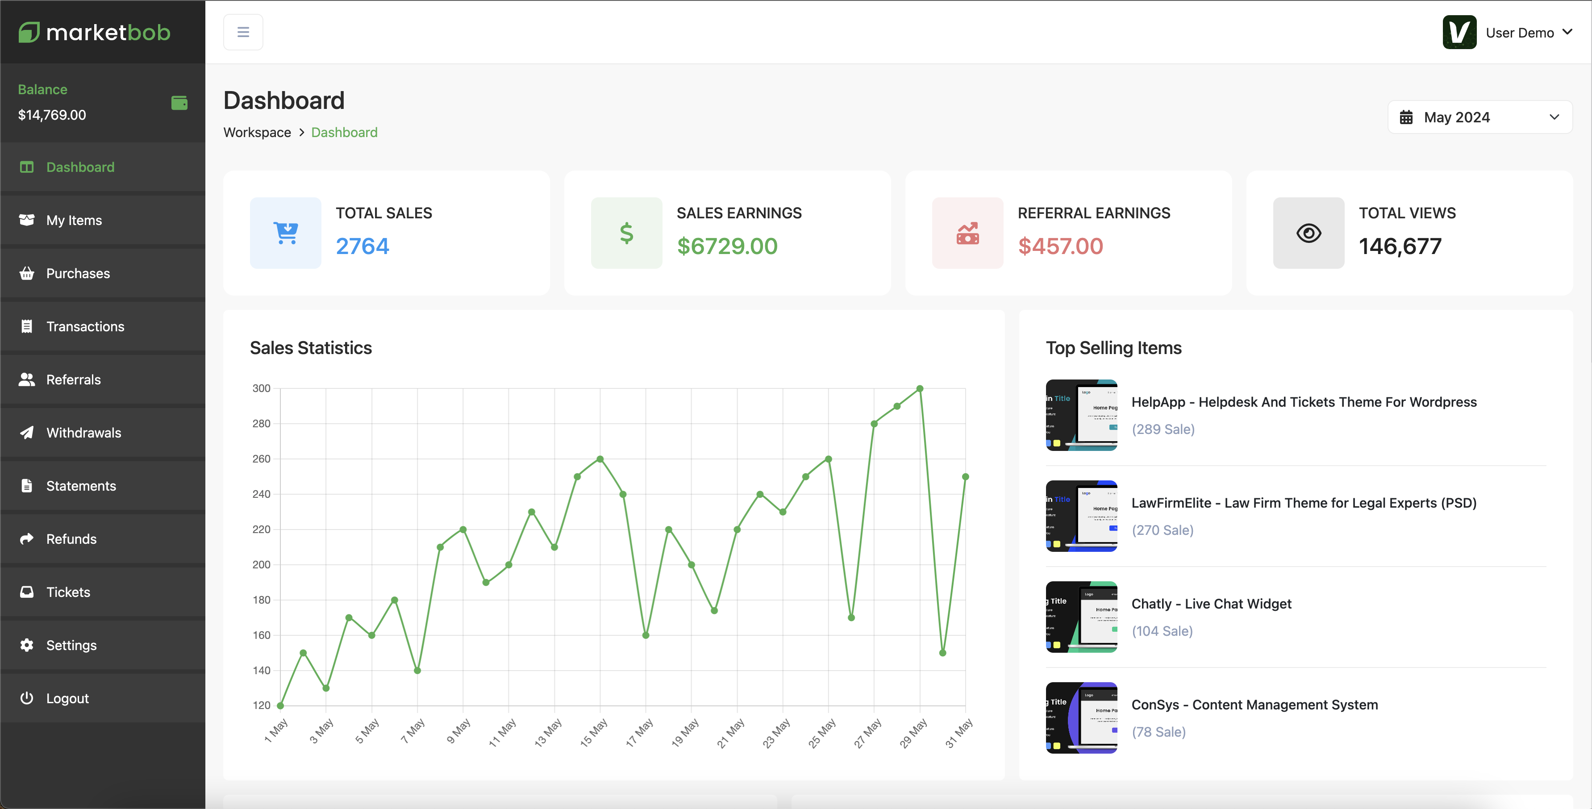Go to the Withdrawals sidebar menu
Screen dimensions: 1592x809
pyautogui.click(x=83, y=433)
